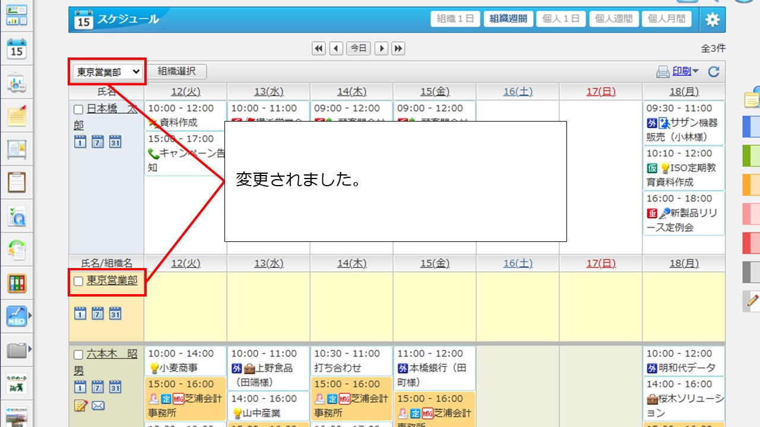Open the 明和代データ event

[x=684, y=361]
